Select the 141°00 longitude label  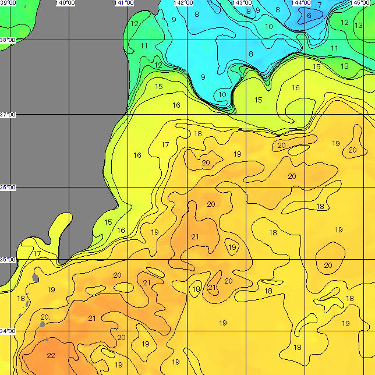point(124,3)
